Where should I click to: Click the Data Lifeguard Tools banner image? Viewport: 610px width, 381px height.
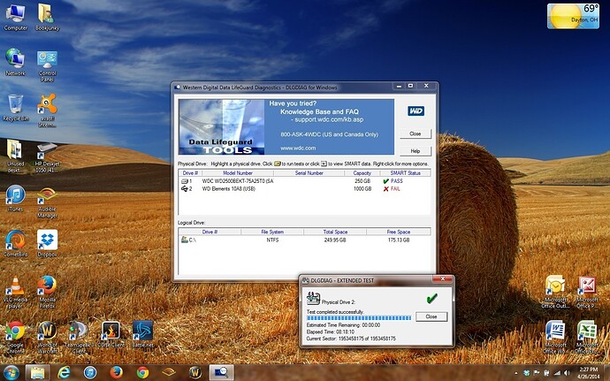point(286,127)
